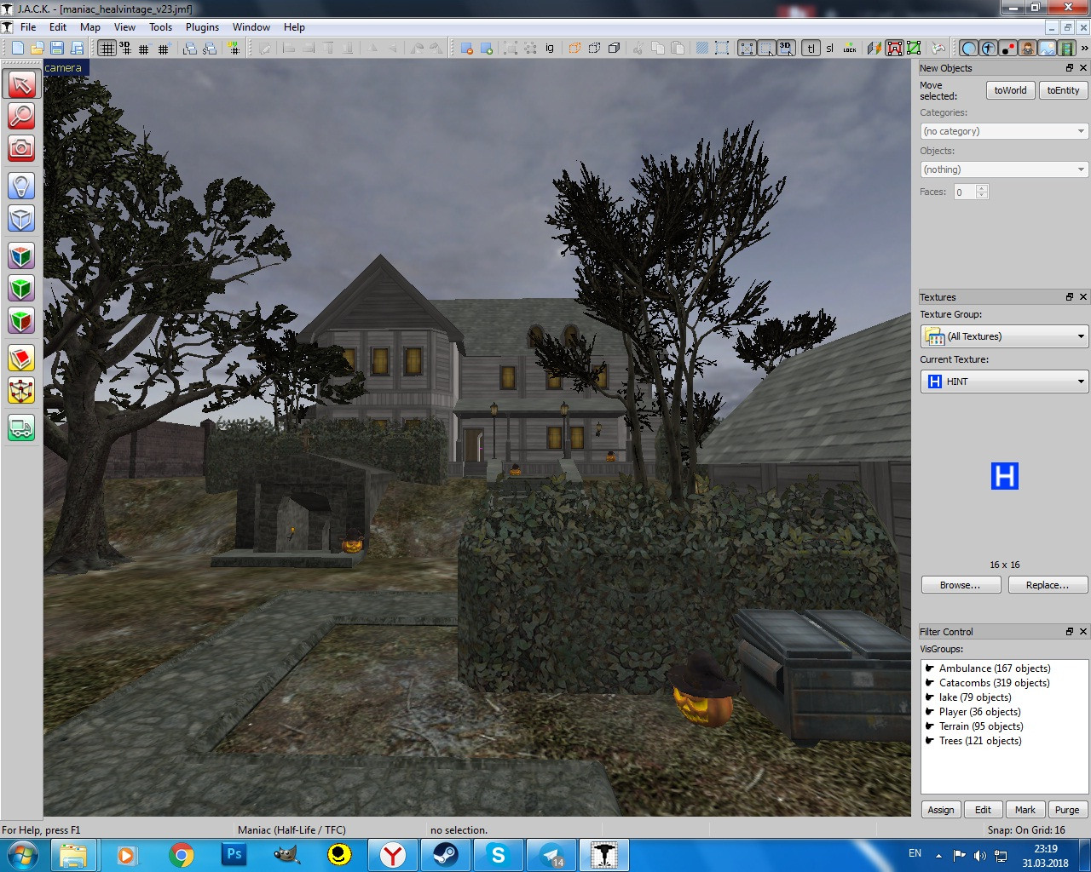Toggle the 2D grid display
This screenshot has height=872, width=1091.
[107, 48]
